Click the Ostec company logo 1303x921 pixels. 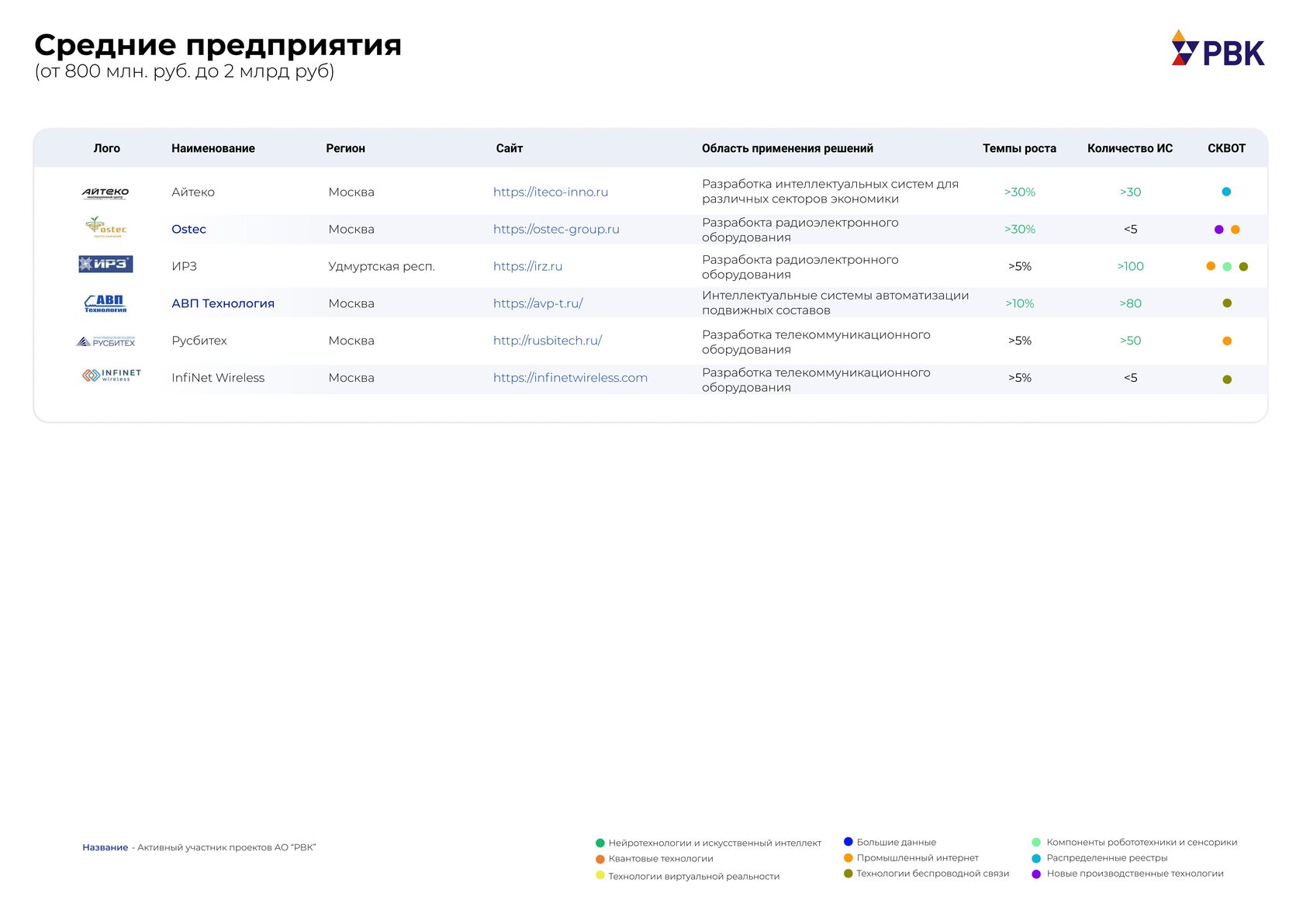pos(105,227)
